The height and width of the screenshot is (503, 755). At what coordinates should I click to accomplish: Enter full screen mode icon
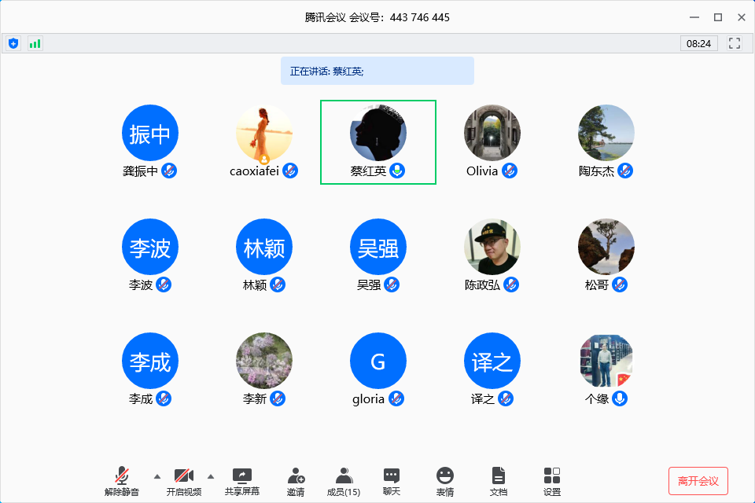tap(735, 43)
